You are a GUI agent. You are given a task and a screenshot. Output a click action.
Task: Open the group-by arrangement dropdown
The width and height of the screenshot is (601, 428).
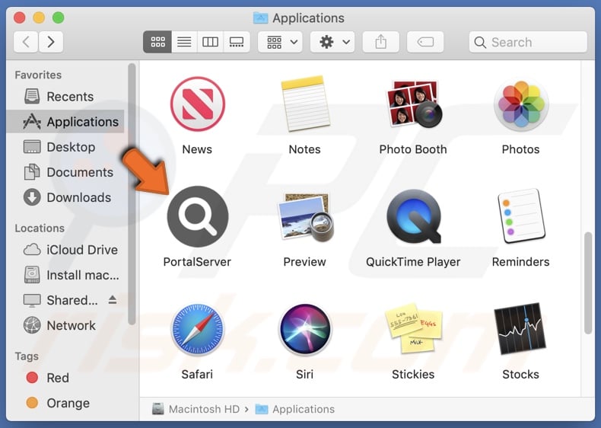coord(281,41)
